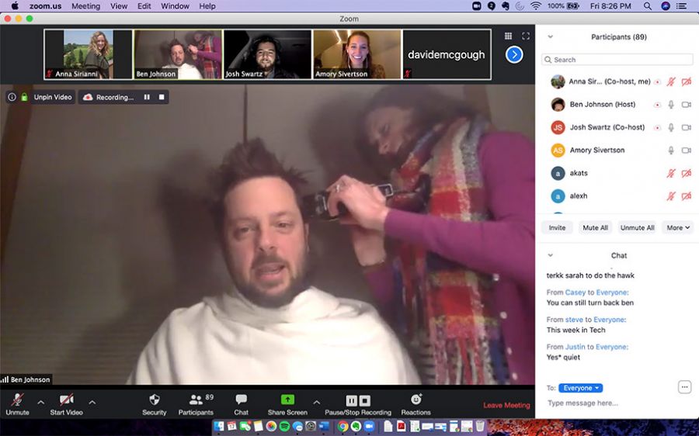Click the Mute All button
The height and width of the screenshot is (436, 699).
coord(596,227)
